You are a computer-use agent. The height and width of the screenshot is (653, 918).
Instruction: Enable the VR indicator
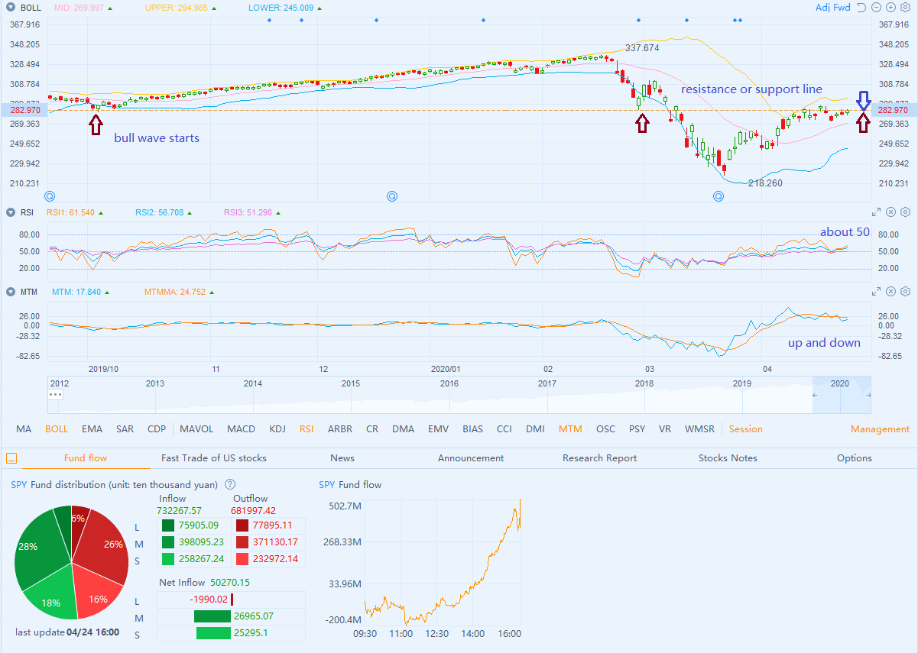665,429
